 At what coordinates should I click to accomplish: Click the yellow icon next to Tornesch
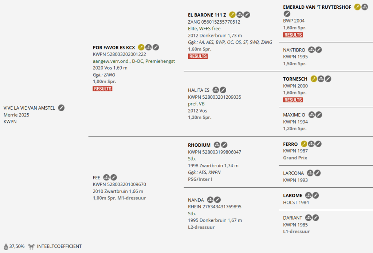(314, 79)
